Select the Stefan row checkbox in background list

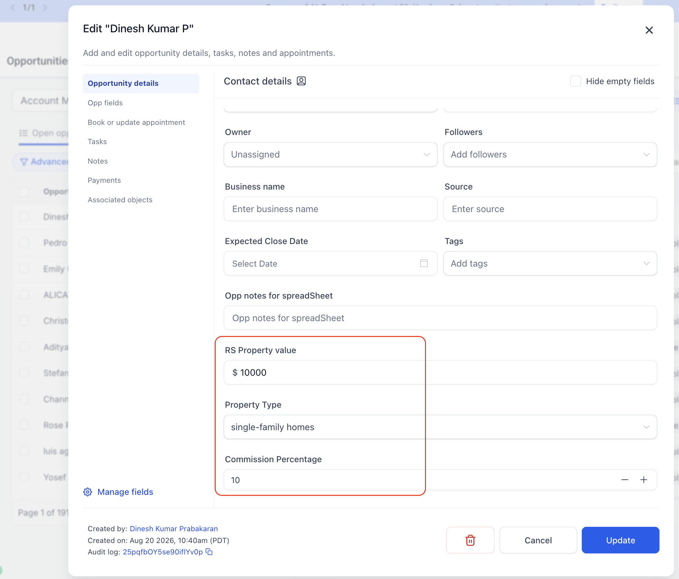[x=24, y=373]
